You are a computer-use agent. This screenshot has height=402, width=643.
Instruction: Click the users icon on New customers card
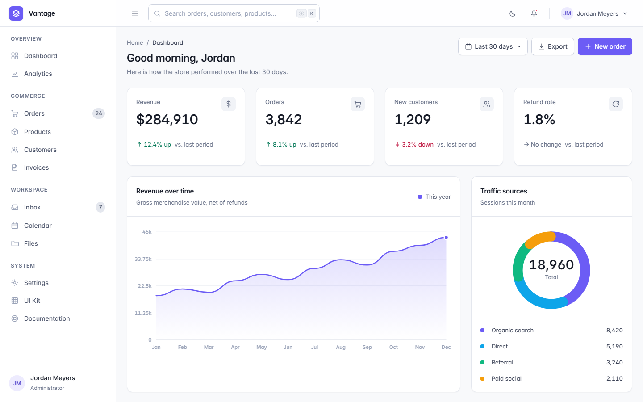(x=487, y=104)
